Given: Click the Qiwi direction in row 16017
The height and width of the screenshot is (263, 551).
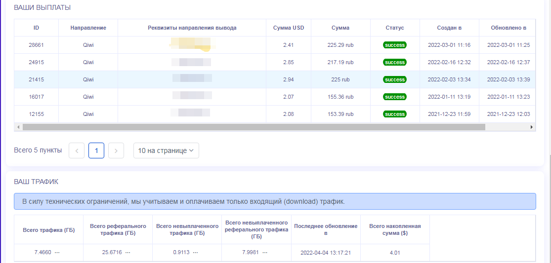Looking at the screenshot, I should [x=88, y=97].
